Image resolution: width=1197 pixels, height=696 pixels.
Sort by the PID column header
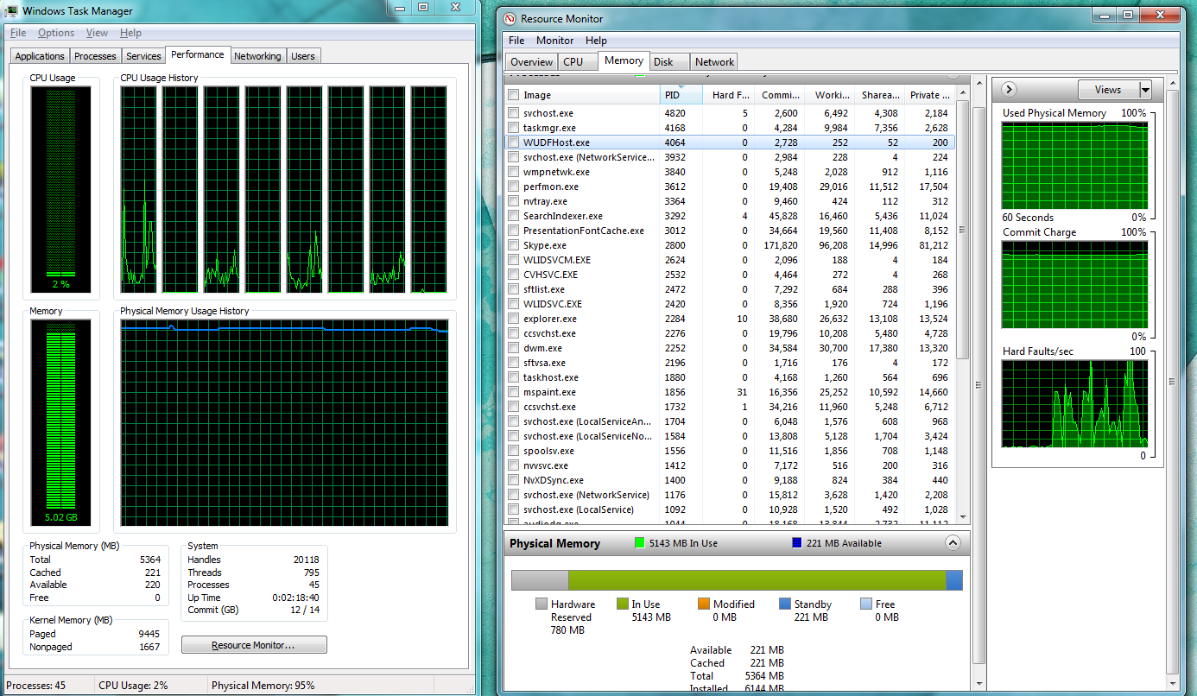point(681,95)
